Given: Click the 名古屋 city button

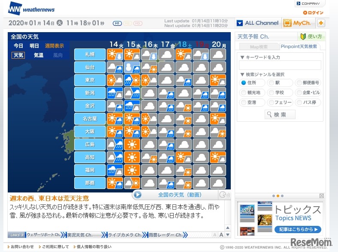Looking at the screenshot, I should click(90, 119).
